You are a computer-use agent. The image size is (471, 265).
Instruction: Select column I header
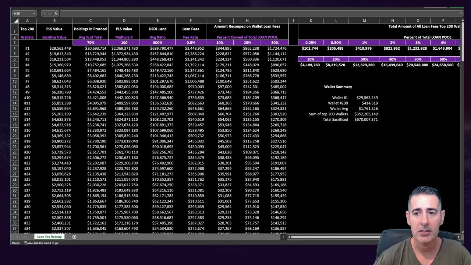(275, 21)
